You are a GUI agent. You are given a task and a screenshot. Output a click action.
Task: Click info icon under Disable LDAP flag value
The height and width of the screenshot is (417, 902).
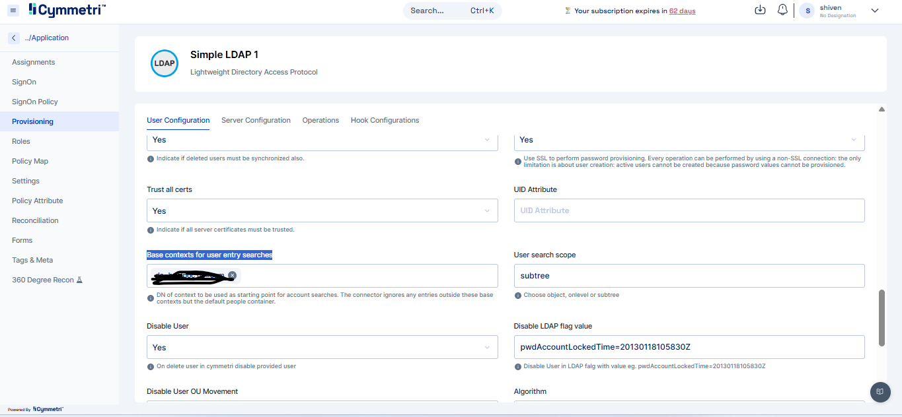click(518, 366)
